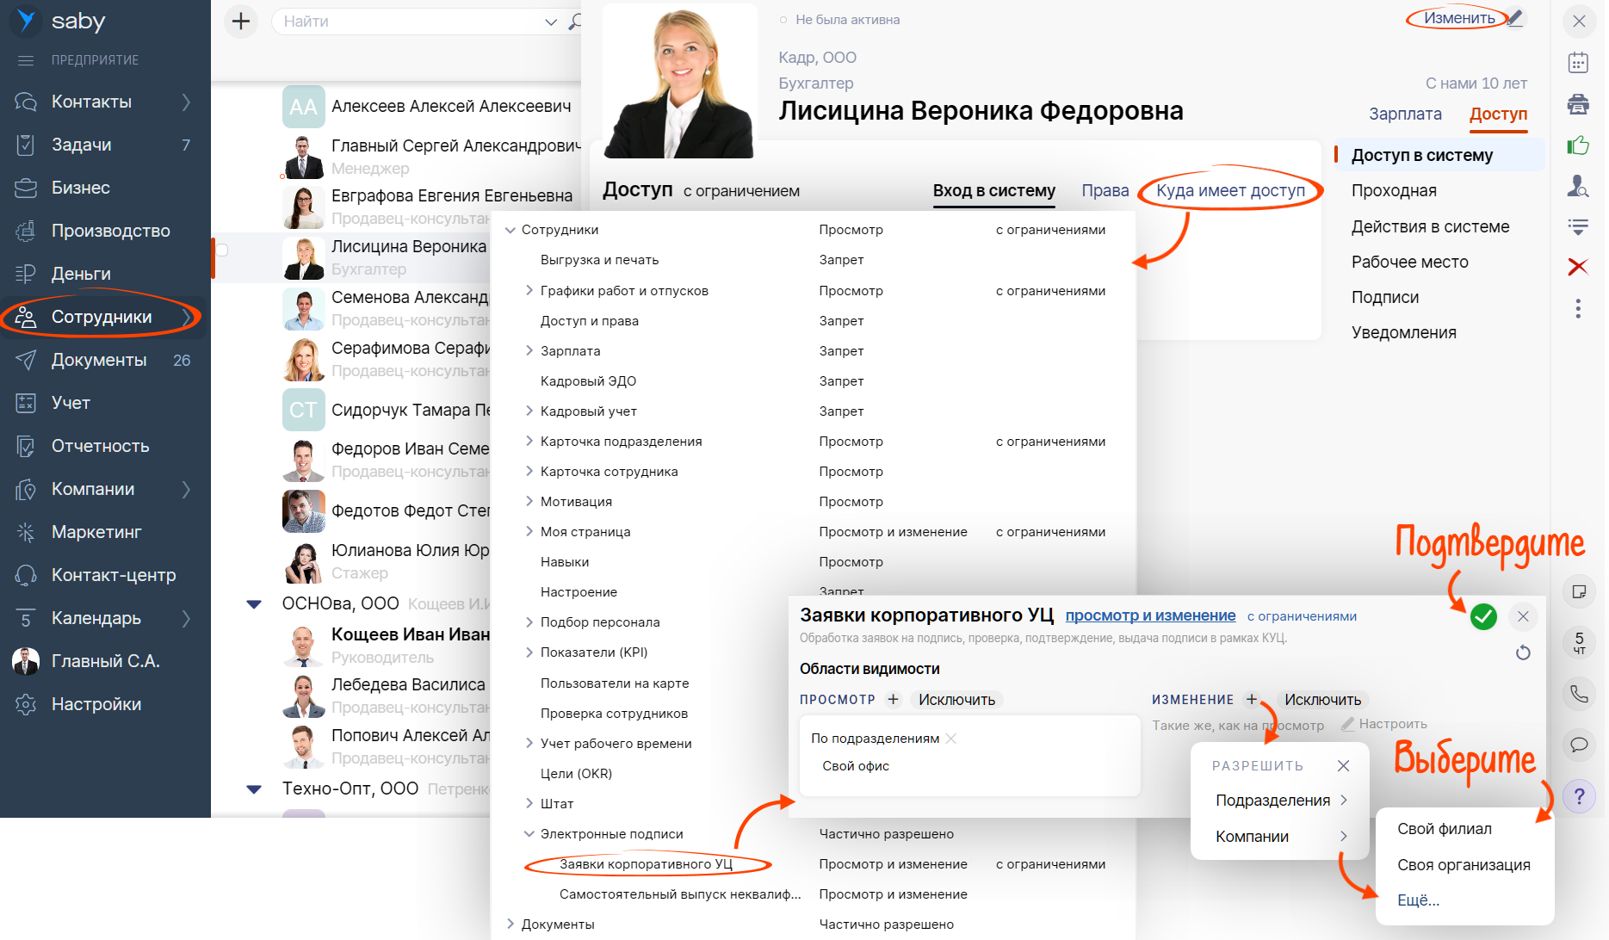This screenshot has height=940, width=1609.
Task: Select Заявки корпоративного УЦ row
Action: [x=646, y=864]
